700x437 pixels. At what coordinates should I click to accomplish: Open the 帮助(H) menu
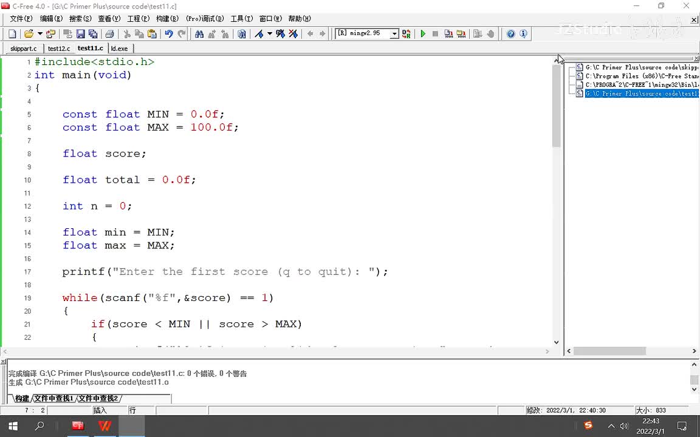(300, 19)
